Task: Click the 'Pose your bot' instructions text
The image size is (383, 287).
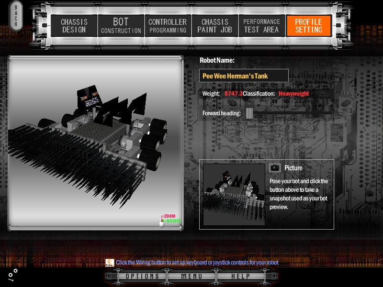Action: pyautogui.click(x=298, y=194)
